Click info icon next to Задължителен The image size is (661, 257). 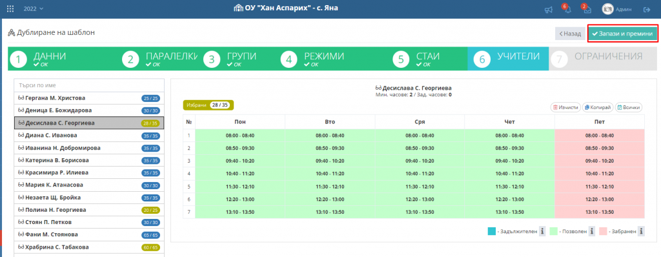coord(542,231)
